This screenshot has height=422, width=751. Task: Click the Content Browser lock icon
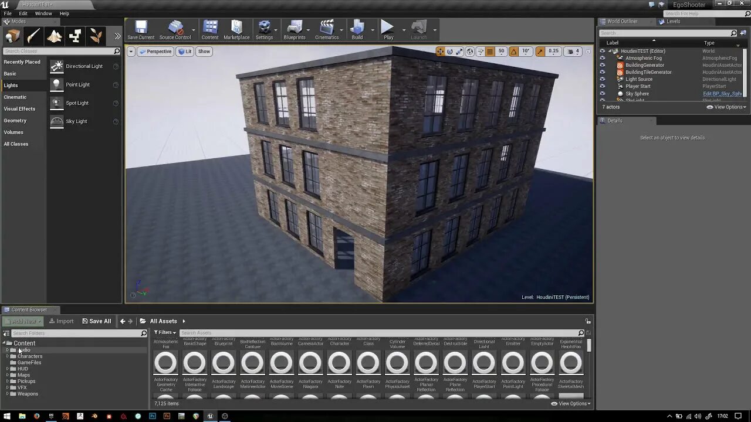tap(588, 321)
